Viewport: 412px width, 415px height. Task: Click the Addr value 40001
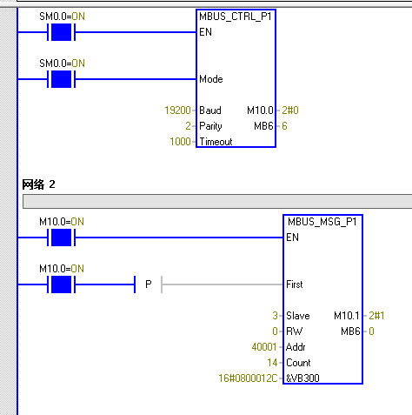click(264, 347)
